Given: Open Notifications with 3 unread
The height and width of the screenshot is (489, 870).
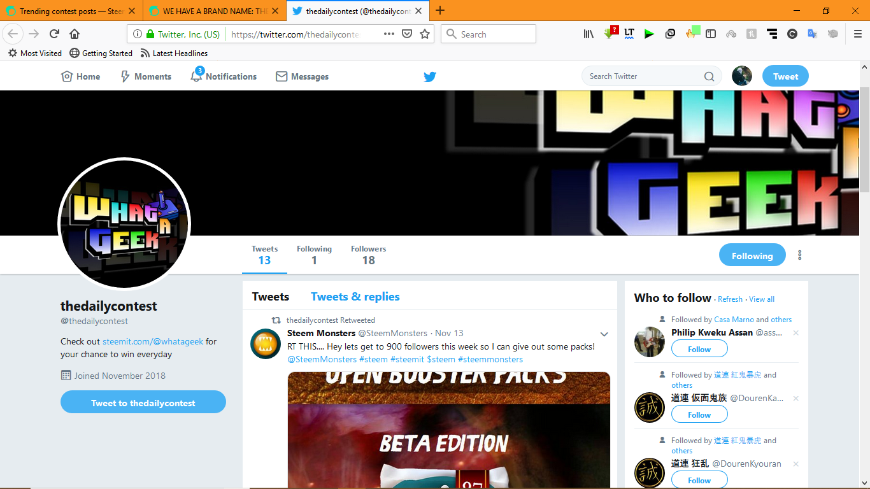Looking at the screenshot, I should [224, 76].
